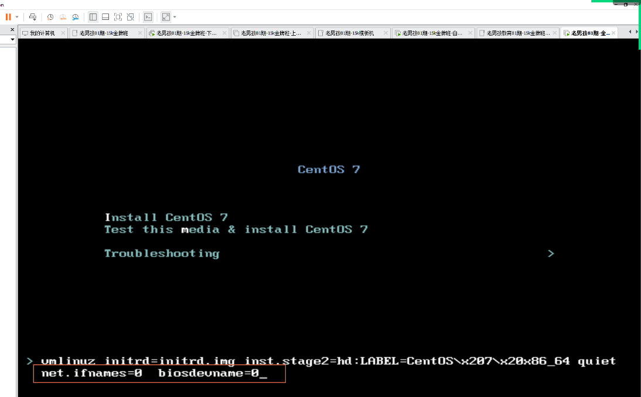Expand the stretch guest options arrow
Image resolution: width=641 pixels, height=397 pixels.
click(x=175, y=17)
